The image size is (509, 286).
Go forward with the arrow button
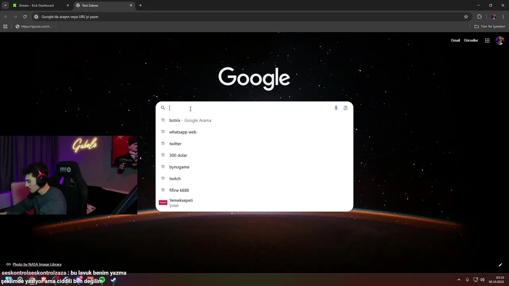(x=15, y=17)
